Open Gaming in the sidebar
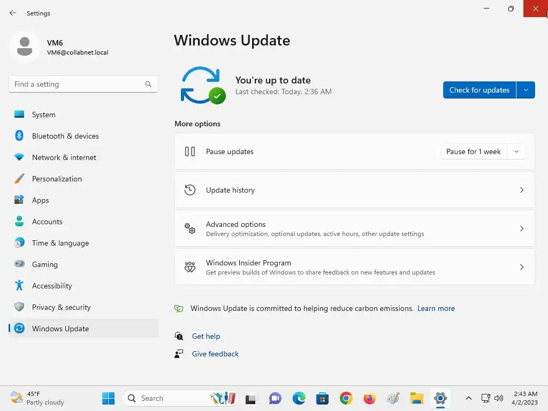The width and height of the screenshot is (548, 411). tap(83, 264)
